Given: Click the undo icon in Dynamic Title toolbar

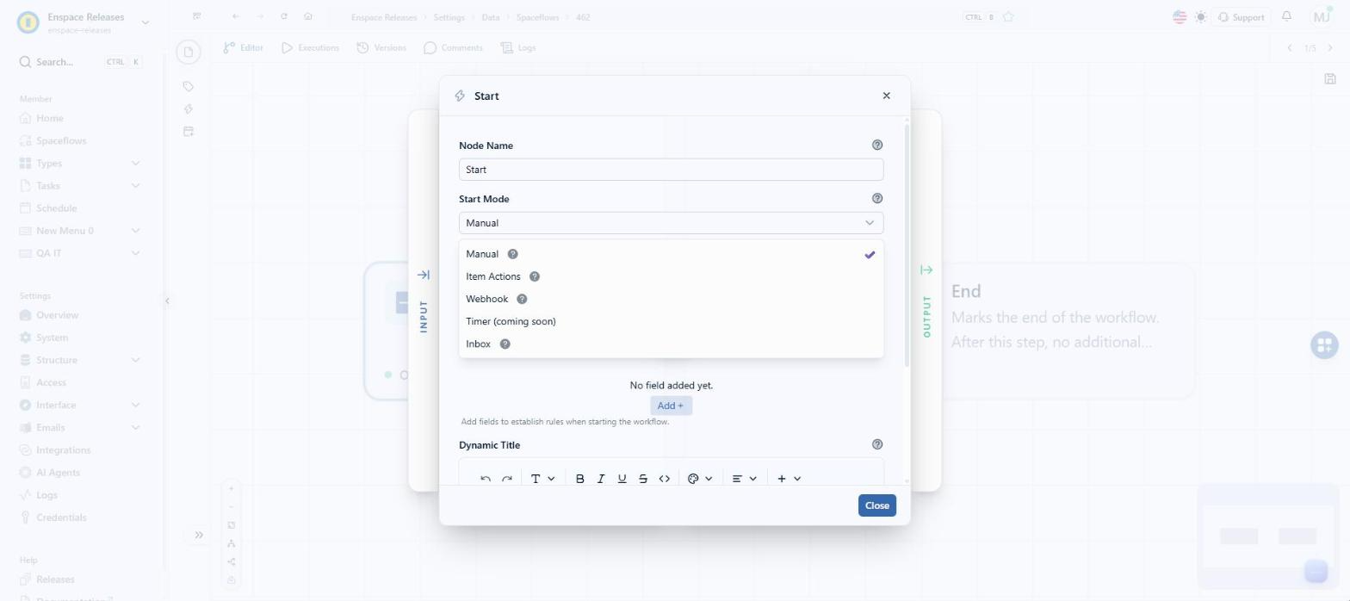Looking at the screenshot, I should tap(486, 479).
